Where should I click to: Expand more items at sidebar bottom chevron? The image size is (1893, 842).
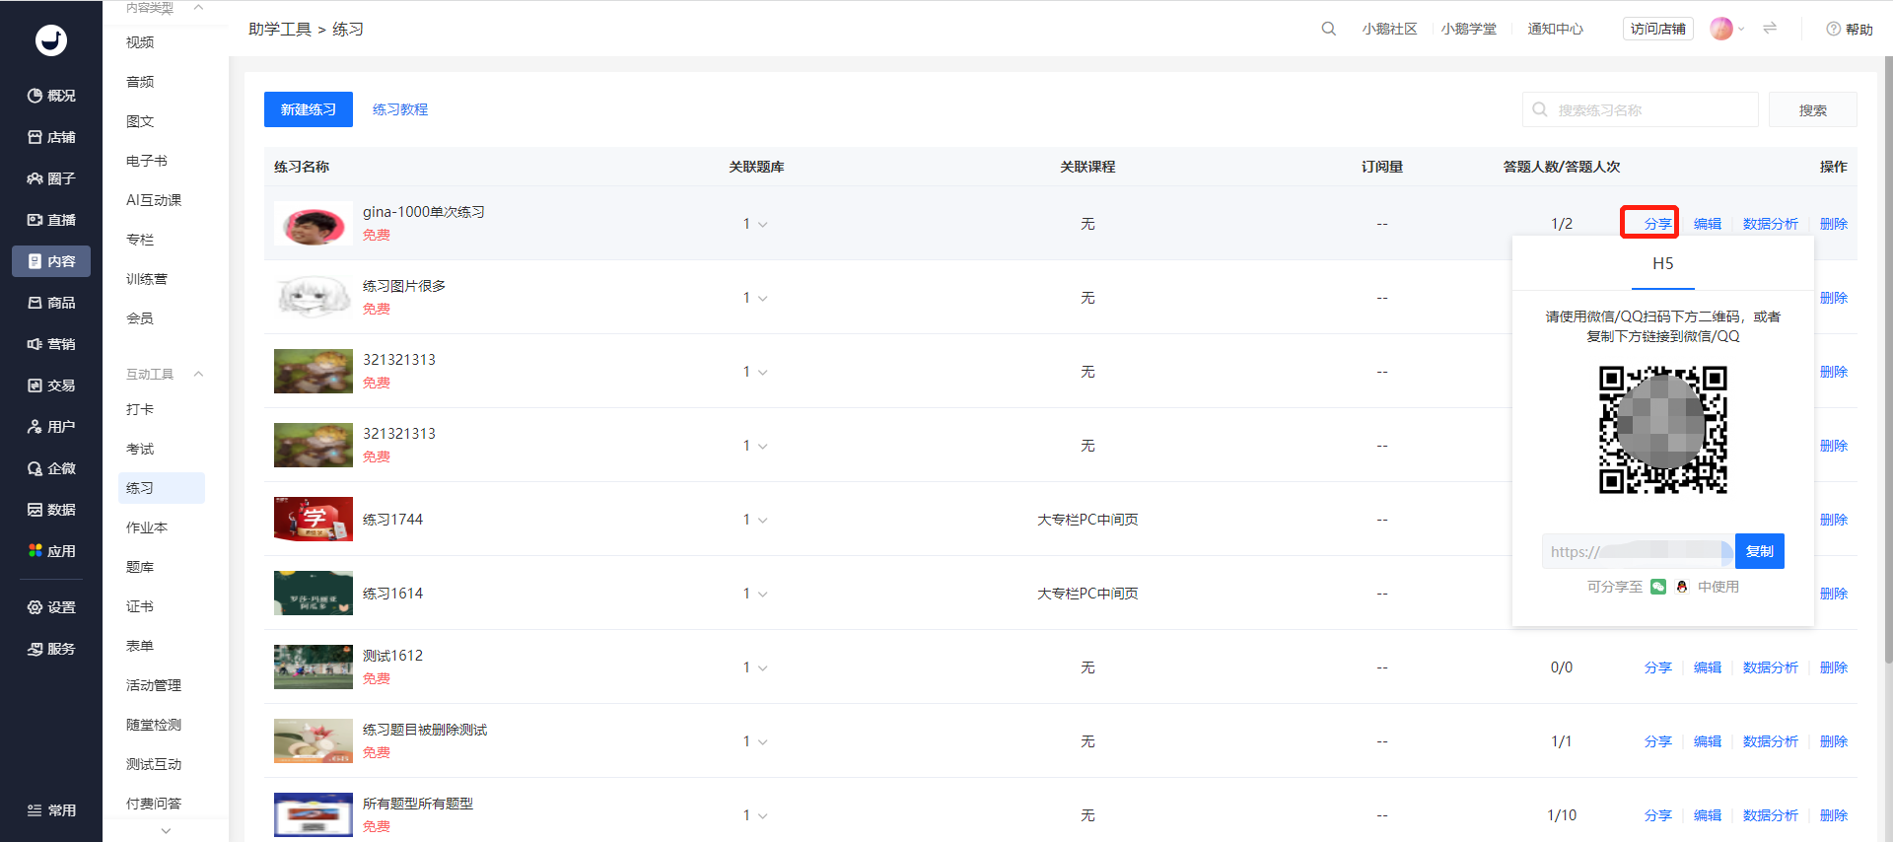coord(166,831)
